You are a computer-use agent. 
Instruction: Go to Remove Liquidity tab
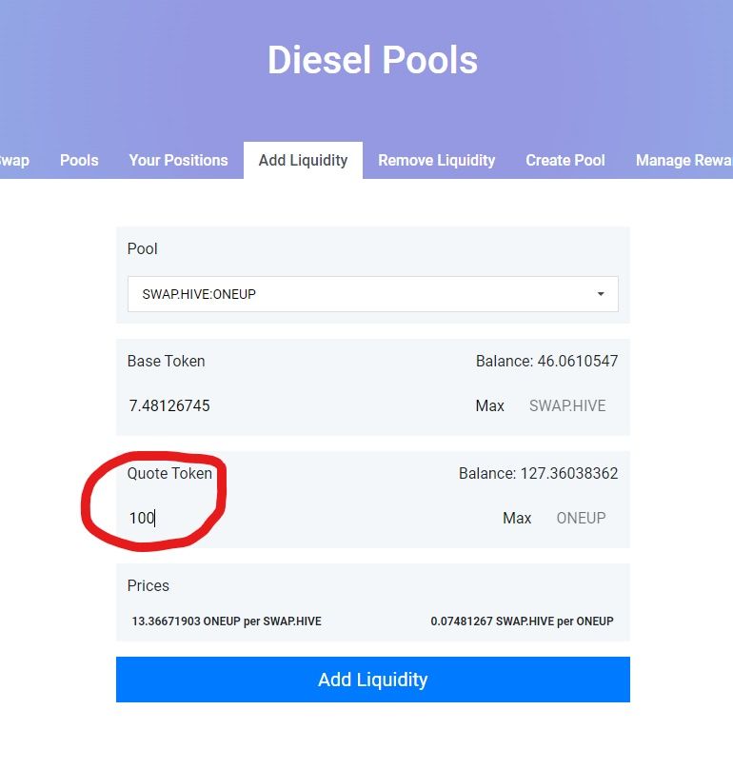[x=436, y=161]
